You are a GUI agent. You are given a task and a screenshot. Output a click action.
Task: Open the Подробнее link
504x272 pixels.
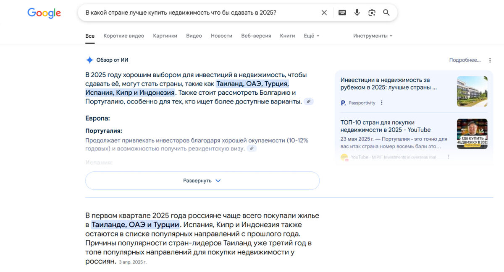point(465,60)
